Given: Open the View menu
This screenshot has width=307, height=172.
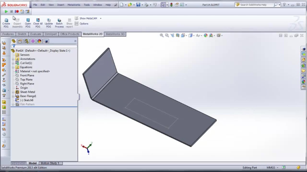Looking at the screenshot, I should click(51, 5).
